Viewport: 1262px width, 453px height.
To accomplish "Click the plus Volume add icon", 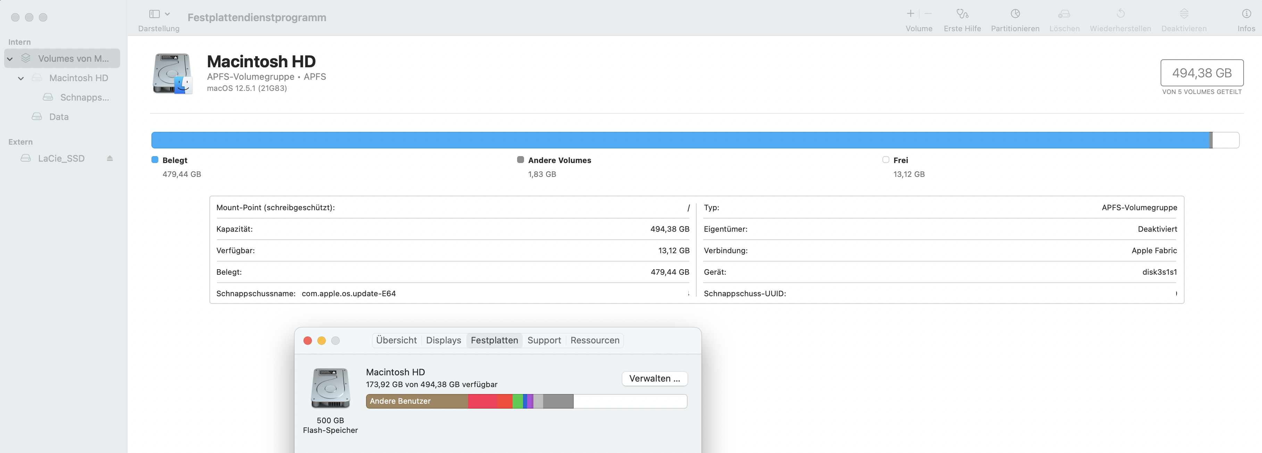I will [x=910, y=14].
